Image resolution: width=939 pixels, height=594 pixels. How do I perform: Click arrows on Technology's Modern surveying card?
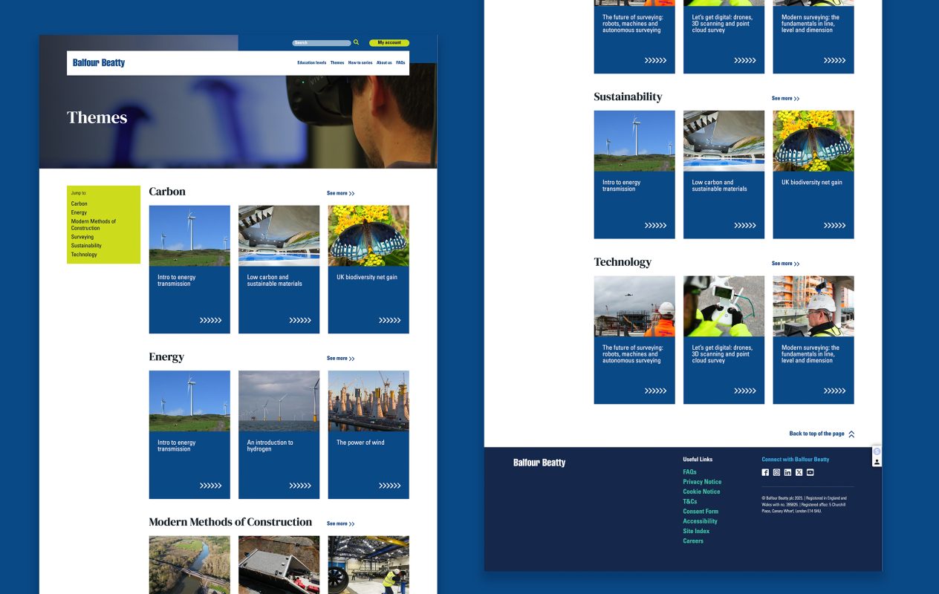click(x=834, y=391)
